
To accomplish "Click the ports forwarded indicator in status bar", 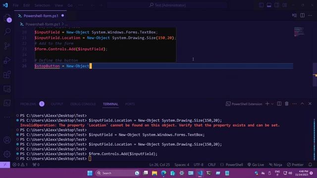I will (36, 165).
